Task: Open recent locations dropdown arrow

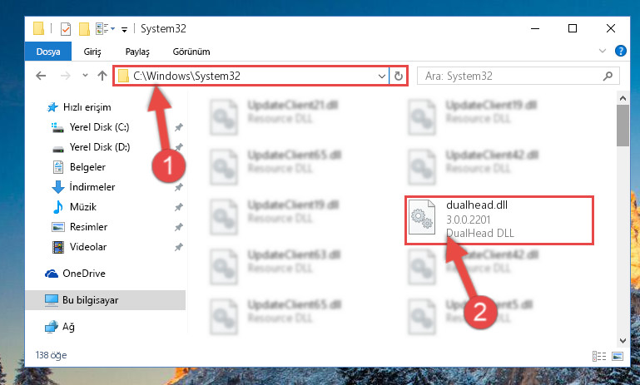Action: pos(85,76)
